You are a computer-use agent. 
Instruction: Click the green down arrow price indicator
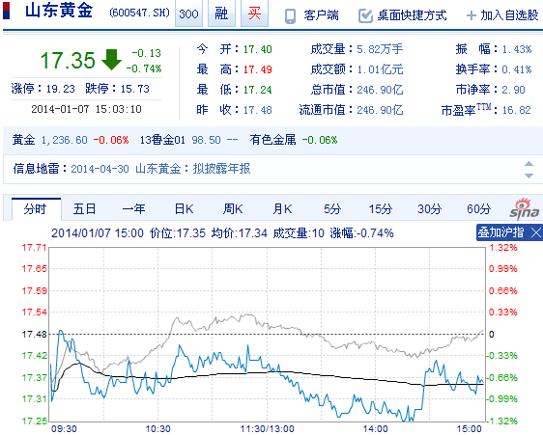(x=111, y=60)
